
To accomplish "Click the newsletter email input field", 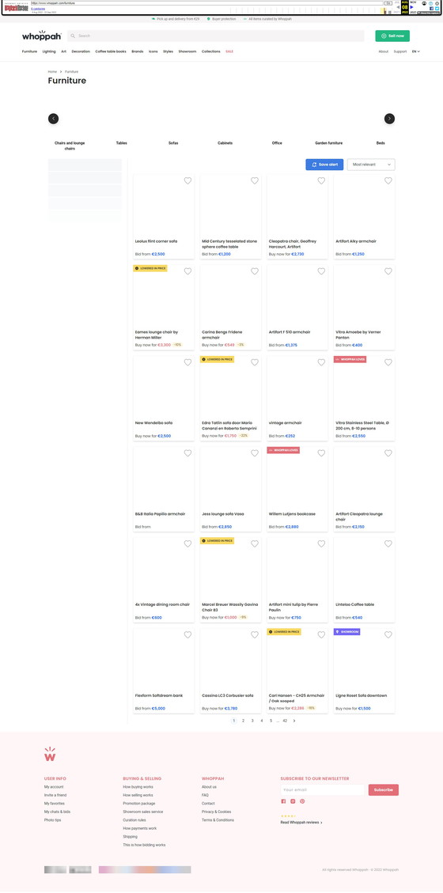I will click(322, 790).
